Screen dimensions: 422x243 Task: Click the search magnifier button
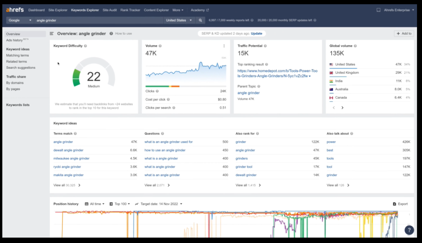pos(200,20)
